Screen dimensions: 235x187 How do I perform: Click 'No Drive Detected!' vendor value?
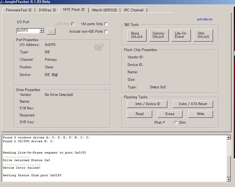[x=59, y=95]
